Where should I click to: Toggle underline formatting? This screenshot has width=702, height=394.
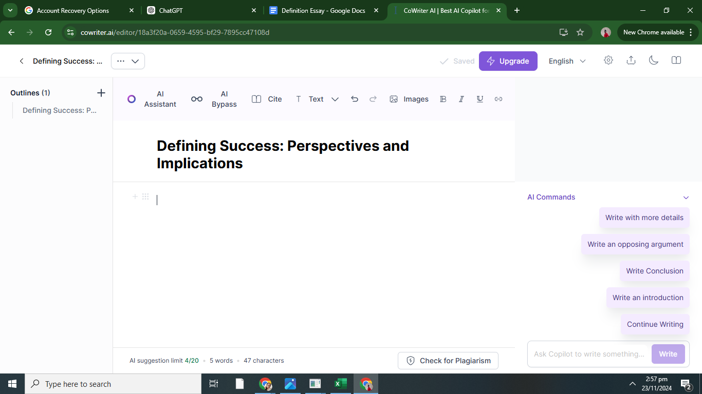tap(480, 99)
